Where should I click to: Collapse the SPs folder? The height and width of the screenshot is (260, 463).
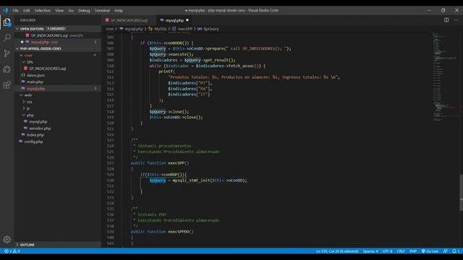coord(30,62)
